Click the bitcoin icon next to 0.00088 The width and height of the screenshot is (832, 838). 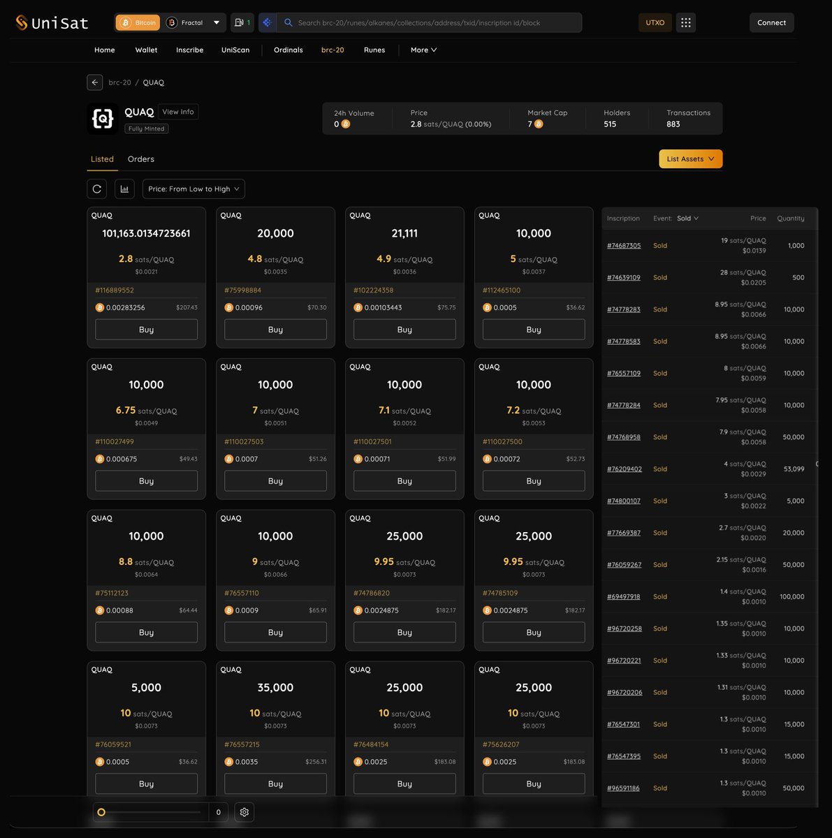pos(100,610)
